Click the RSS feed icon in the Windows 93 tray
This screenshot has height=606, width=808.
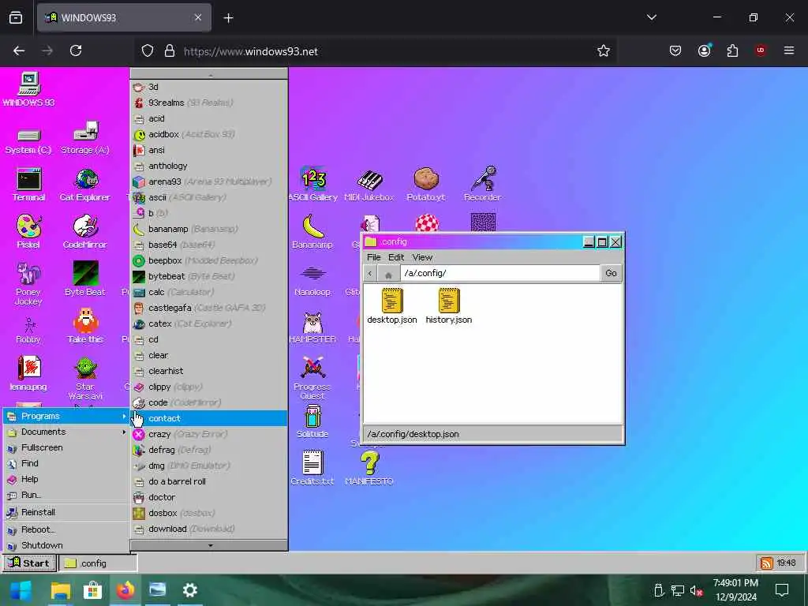(x=767, y=563)
